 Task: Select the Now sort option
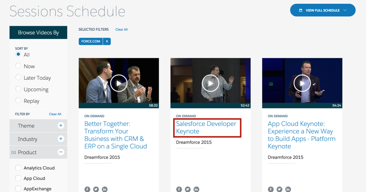18,66
